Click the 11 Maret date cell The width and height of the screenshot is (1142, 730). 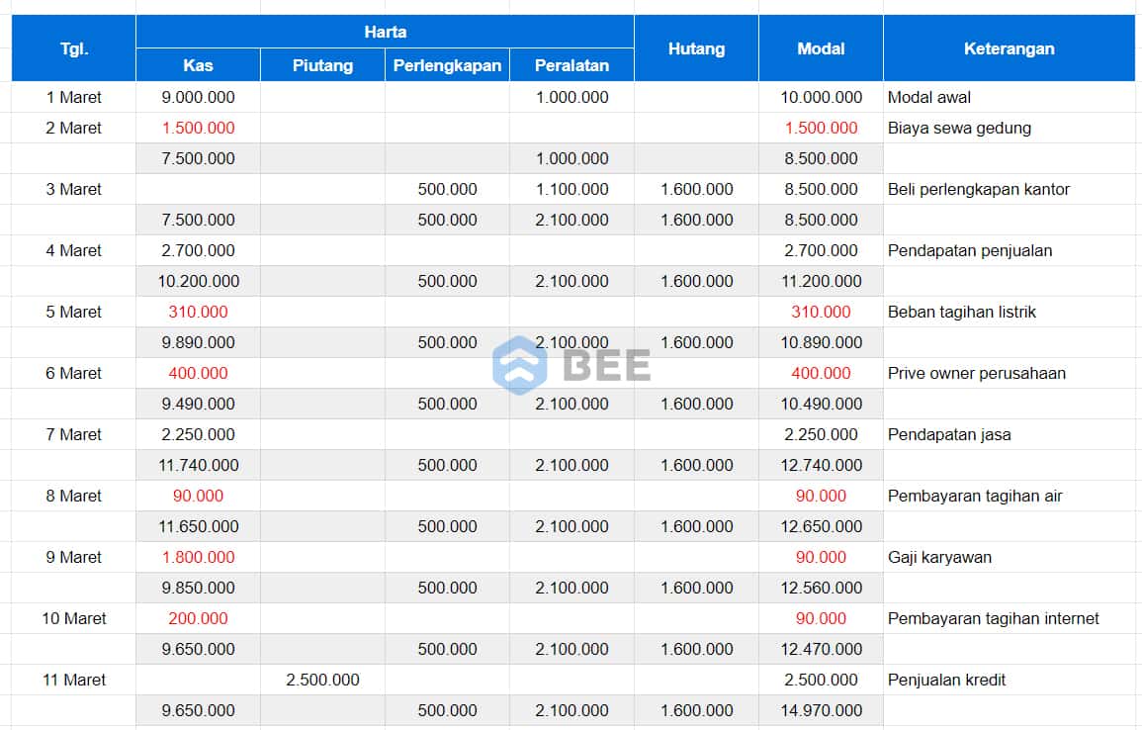72,680
